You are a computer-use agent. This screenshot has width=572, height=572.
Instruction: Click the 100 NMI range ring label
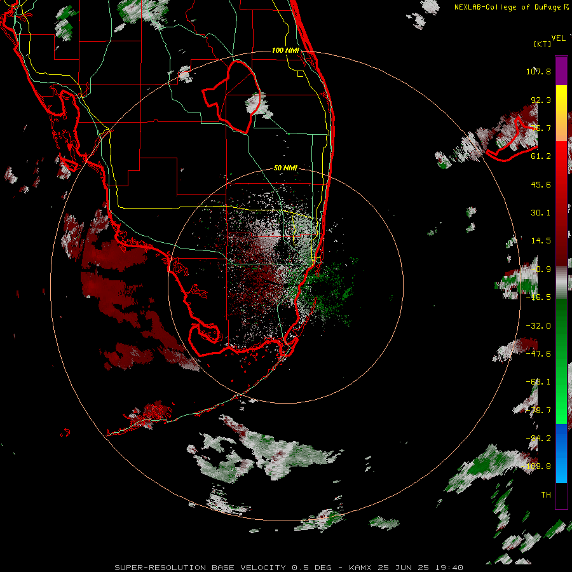point(285,50)
